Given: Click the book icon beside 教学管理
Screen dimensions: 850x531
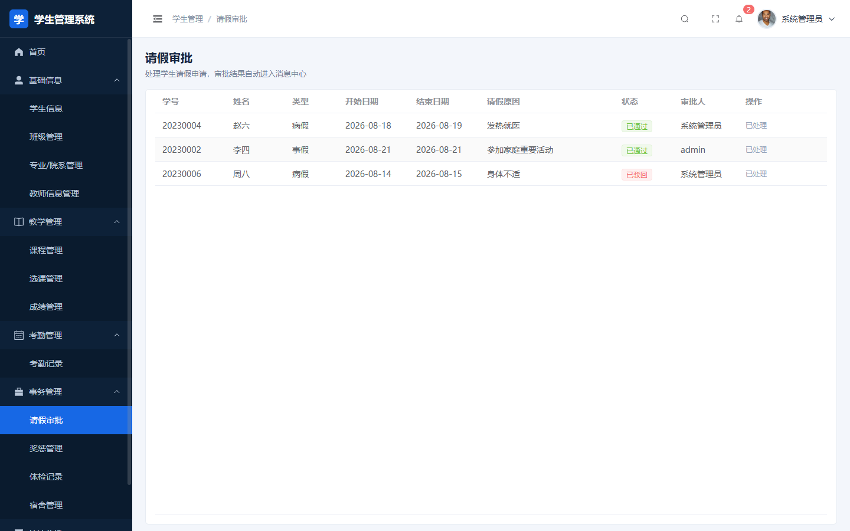Looking at the screenshot, I should (x=19, y=222).
